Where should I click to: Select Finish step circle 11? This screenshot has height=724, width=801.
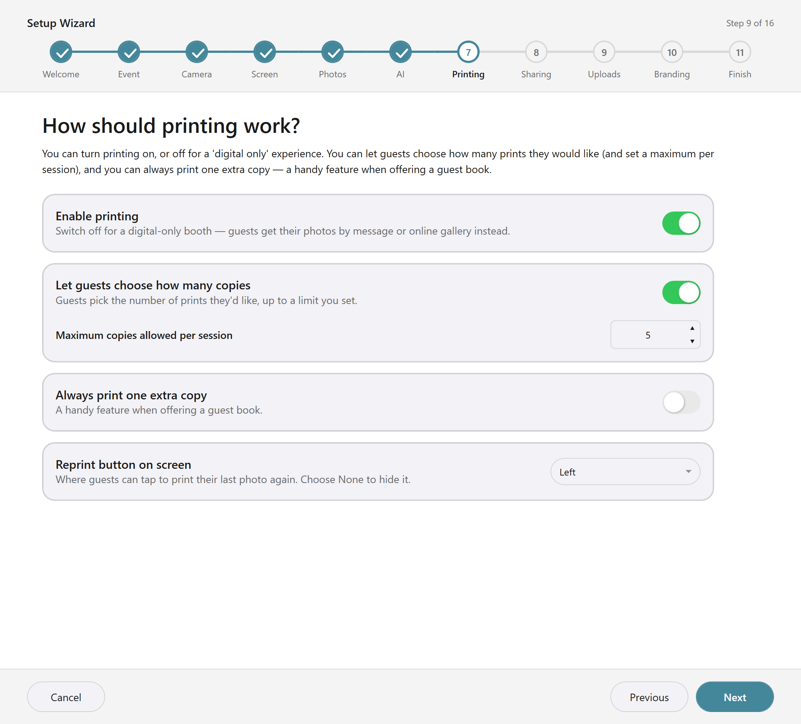(740, 52)
